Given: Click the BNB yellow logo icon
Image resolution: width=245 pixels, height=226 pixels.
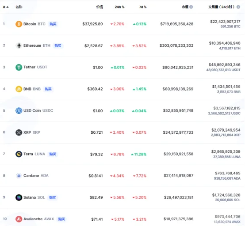Looking at the screenshot, I should (x=19, y=89).
